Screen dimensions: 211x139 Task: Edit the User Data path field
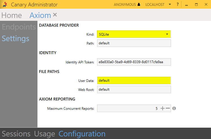tap(134, 81)
